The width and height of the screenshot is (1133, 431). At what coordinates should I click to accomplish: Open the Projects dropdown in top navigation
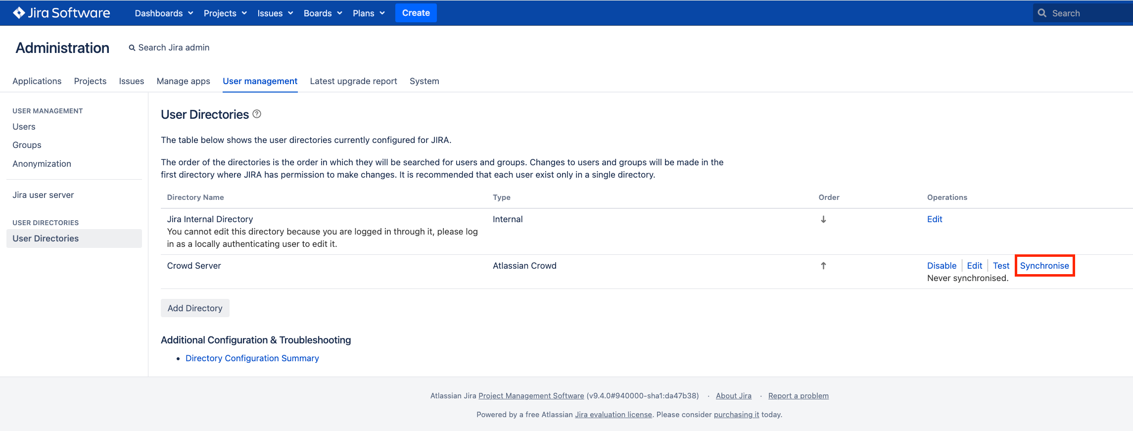pyautogui.click(x=225, y=13)
